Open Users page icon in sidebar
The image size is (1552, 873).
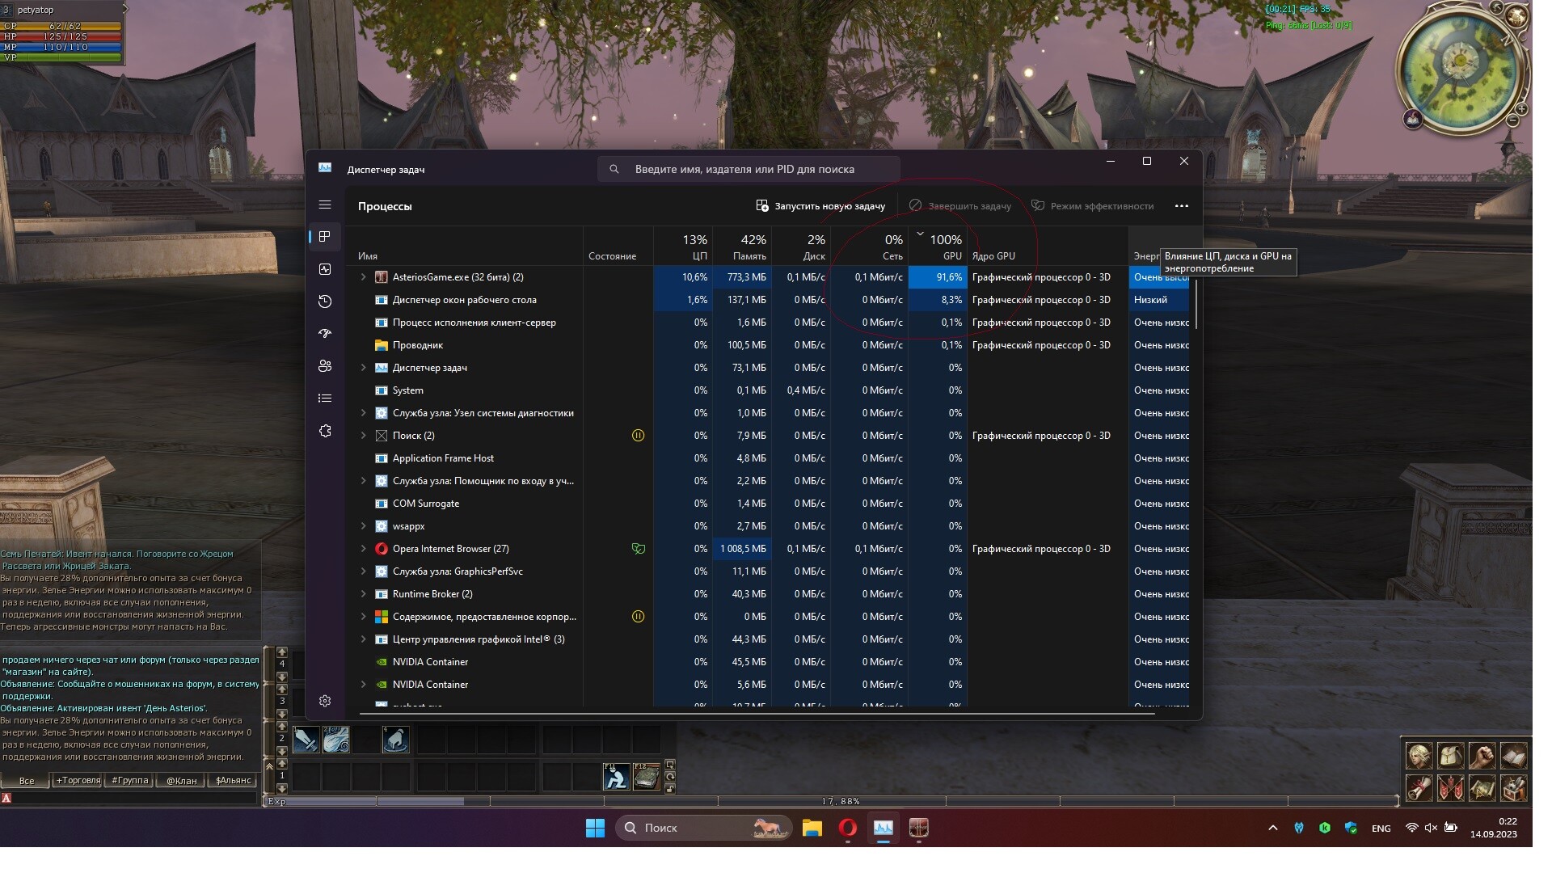tap(325, 365)
